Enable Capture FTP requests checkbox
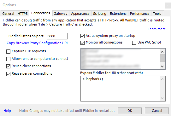171x116 pixels. click(x=9, y=51)
